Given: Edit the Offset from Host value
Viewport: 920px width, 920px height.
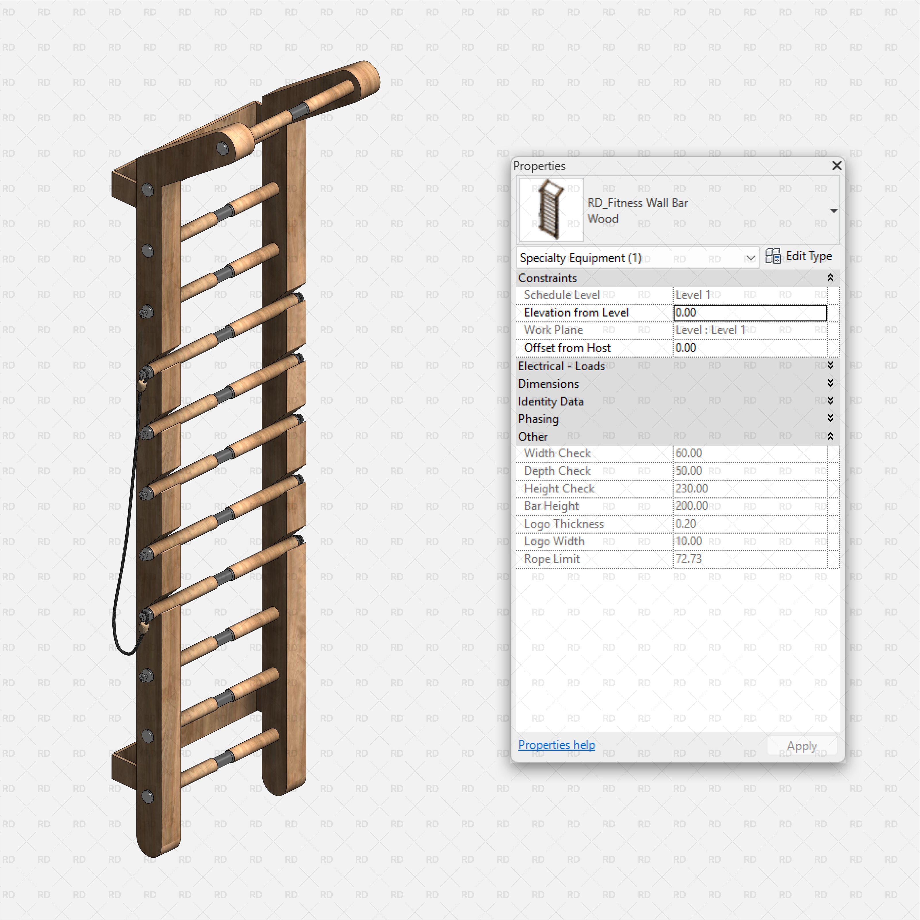Looking at the screenshot, I should click(750, 348).
